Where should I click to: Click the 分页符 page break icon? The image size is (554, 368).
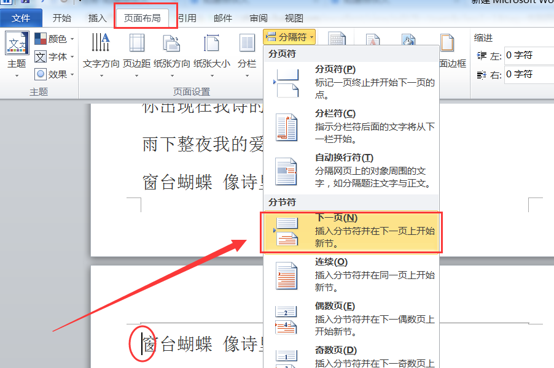point(287,83)
